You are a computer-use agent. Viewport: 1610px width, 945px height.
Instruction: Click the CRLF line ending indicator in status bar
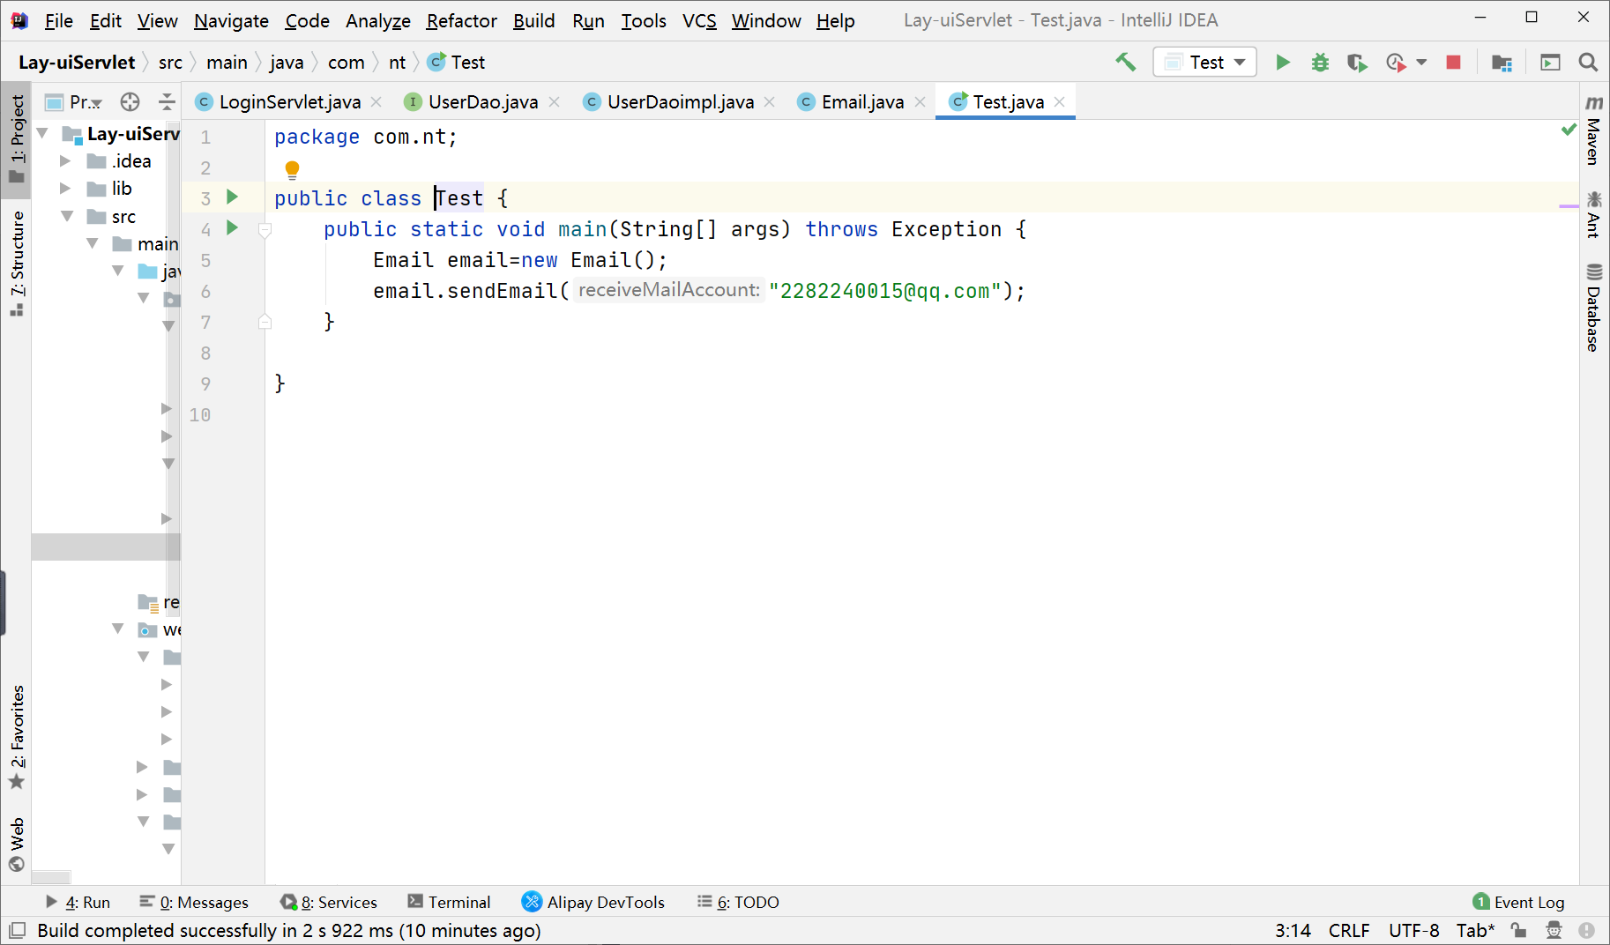1348,930
